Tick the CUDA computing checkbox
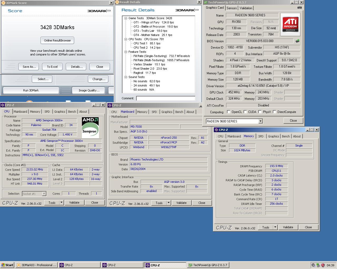The width and height of the screenshot is (337, 269). tap(245, 112)
